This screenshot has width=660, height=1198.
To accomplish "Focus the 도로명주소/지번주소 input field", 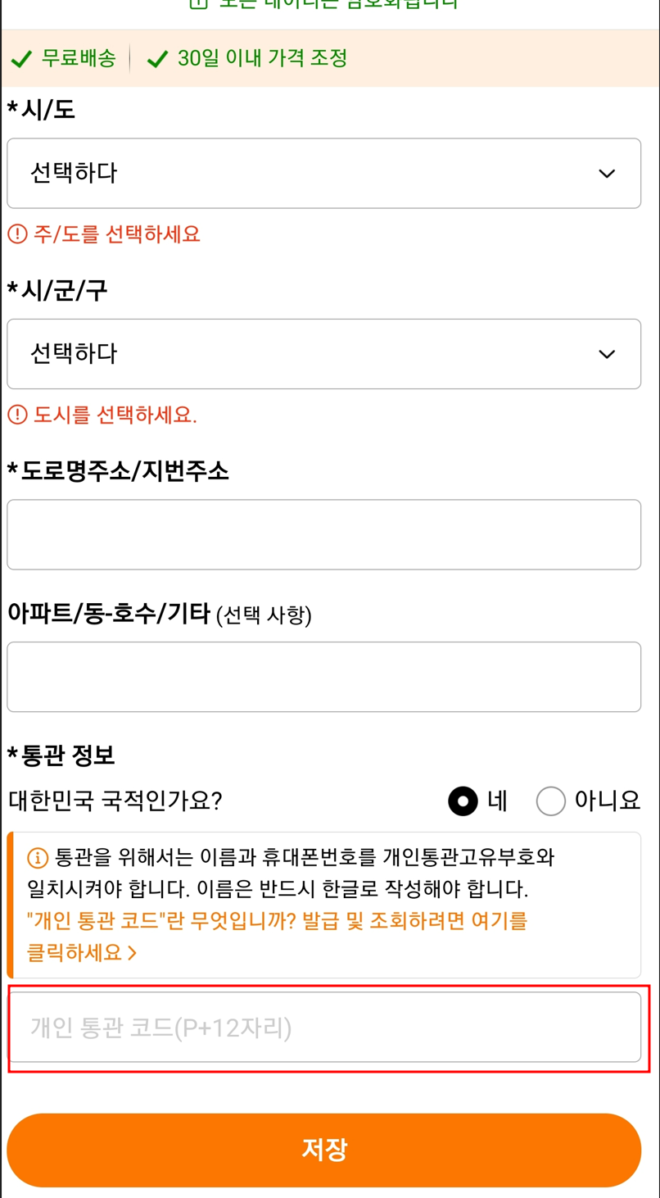I will click(x=323, y=534).
